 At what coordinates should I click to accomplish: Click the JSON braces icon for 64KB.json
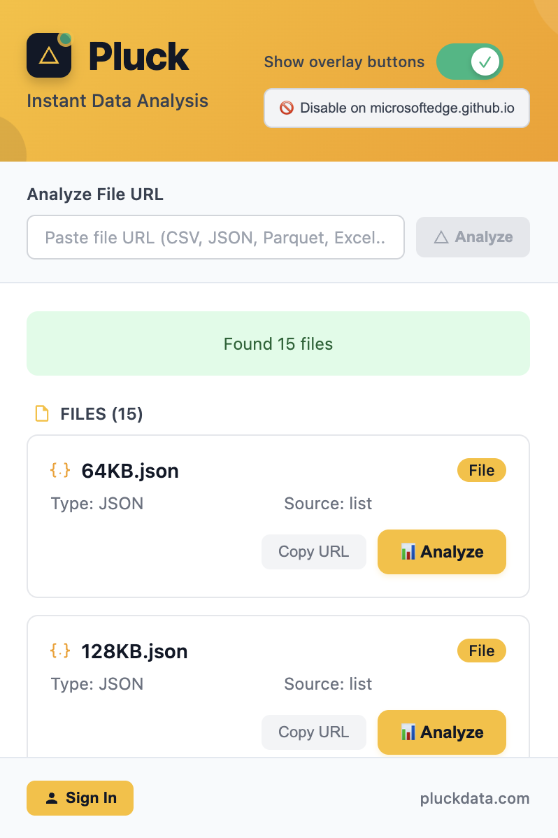pos(60,470)
